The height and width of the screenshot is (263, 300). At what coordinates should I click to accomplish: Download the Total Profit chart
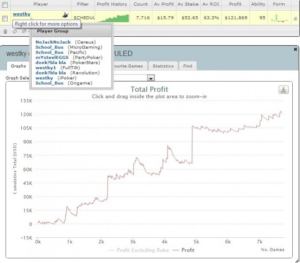click(x=284, y=90)
